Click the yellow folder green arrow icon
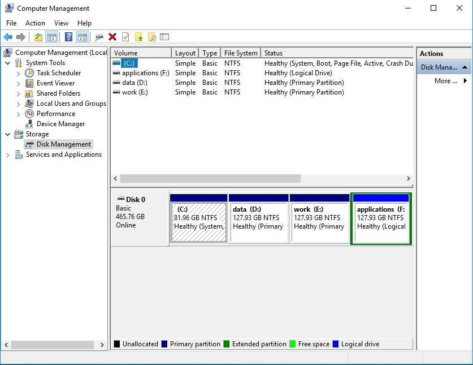 click(x=139, y=37)
